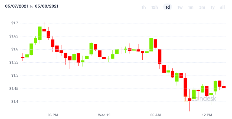Click the 06 PM axis label
Viewport: 232px width, 119px height.
tap(53, 115)
